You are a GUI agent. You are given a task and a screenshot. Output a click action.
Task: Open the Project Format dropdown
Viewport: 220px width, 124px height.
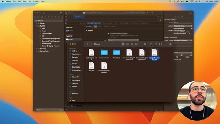183,41
